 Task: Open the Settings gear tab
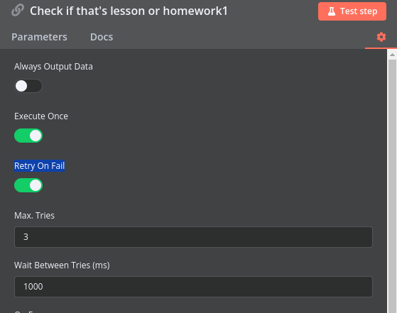(x=381, y=37)
